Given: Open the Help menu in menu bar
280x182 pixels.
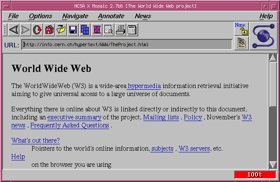Looking at the screenshot, I should click(266, 16).
